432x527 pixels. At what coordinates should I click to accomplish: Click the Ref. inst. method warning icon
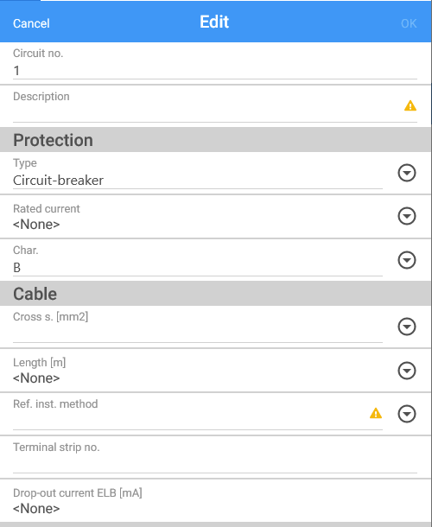(x=376, y=413)
